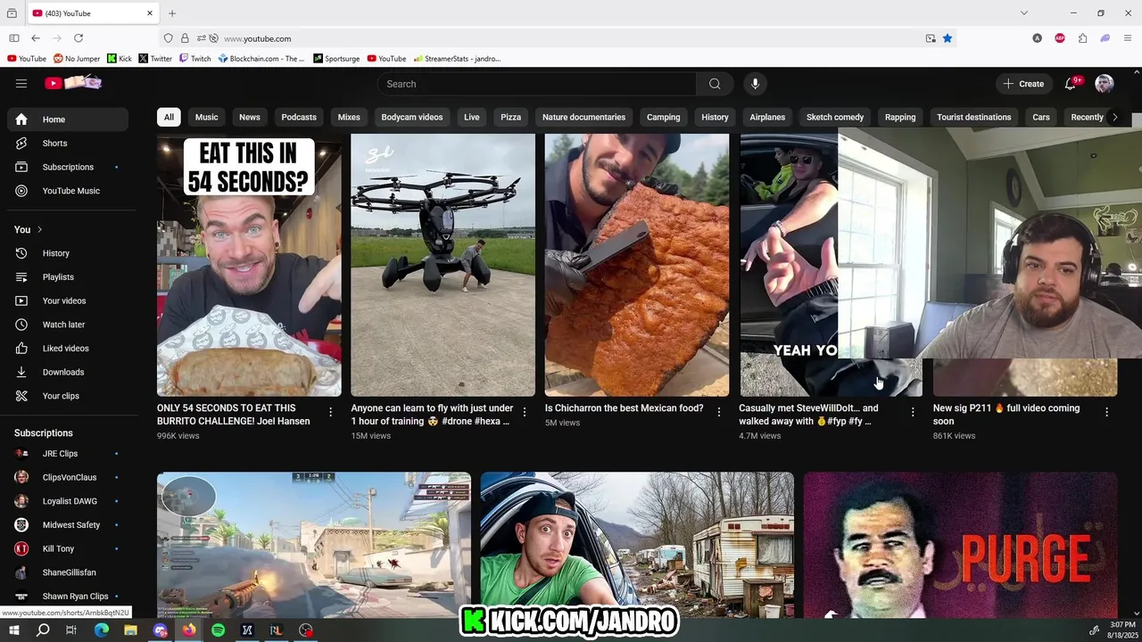Open the Chicharron Mexican food thumbnail
1142x642 pixels.
click(x=637, y=265)
